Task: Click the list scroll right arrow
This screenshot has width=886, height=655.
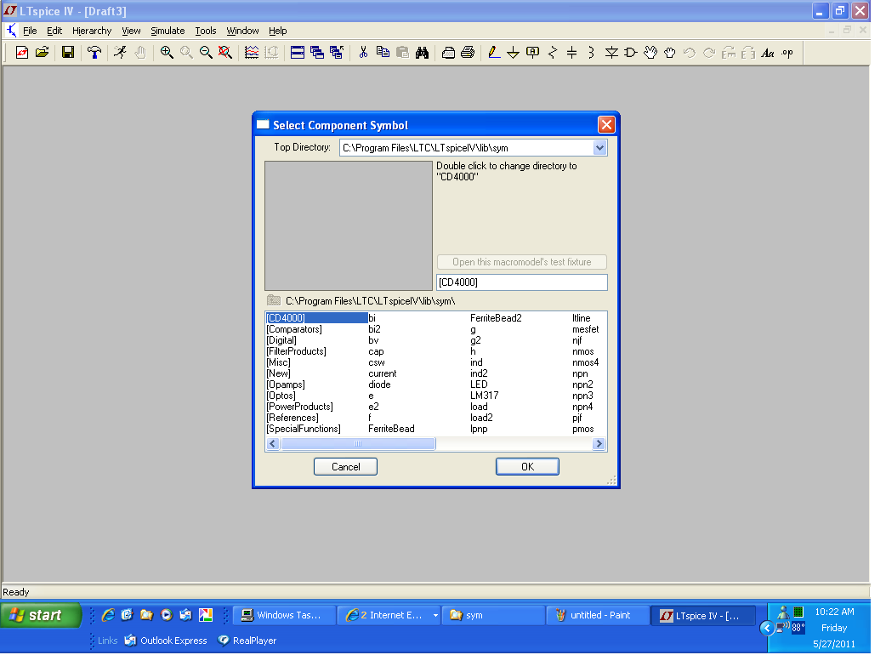Action: click(599, 444)
